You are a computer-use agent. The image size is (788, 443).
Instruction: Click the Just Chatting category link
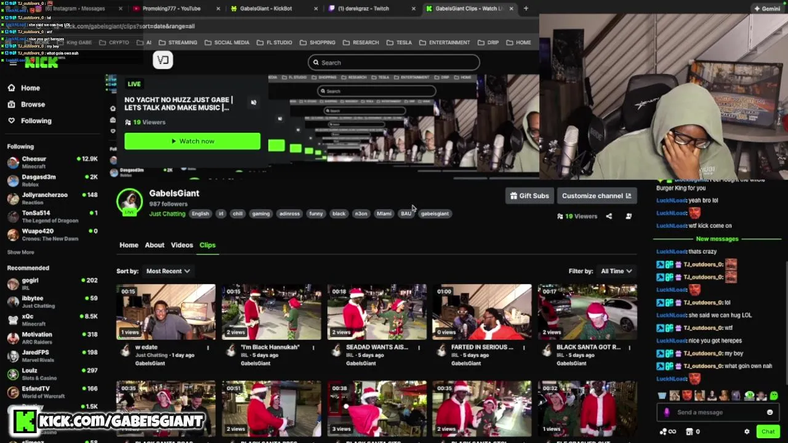167,214
